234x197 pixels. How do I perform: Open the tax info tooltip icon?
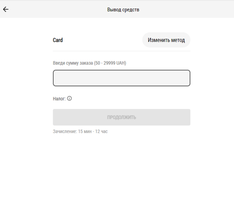pos(70,98)
